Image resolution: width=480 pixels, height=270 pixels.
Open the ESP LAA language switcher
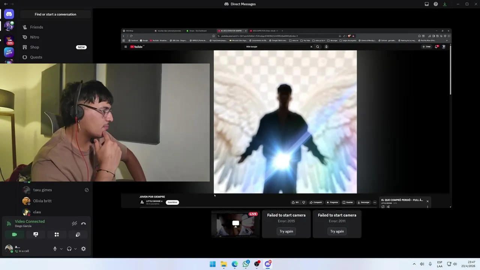pyautogui.click(x=439, y=264)
